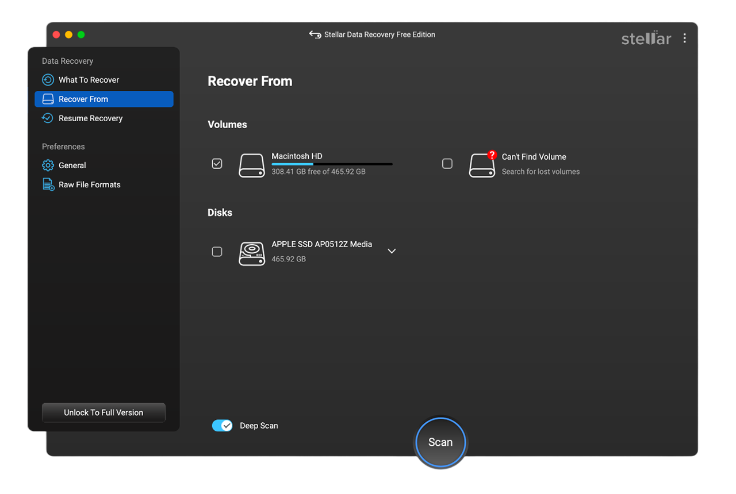
Task: Click the Macintosh HD volume name
Action: 297,156
